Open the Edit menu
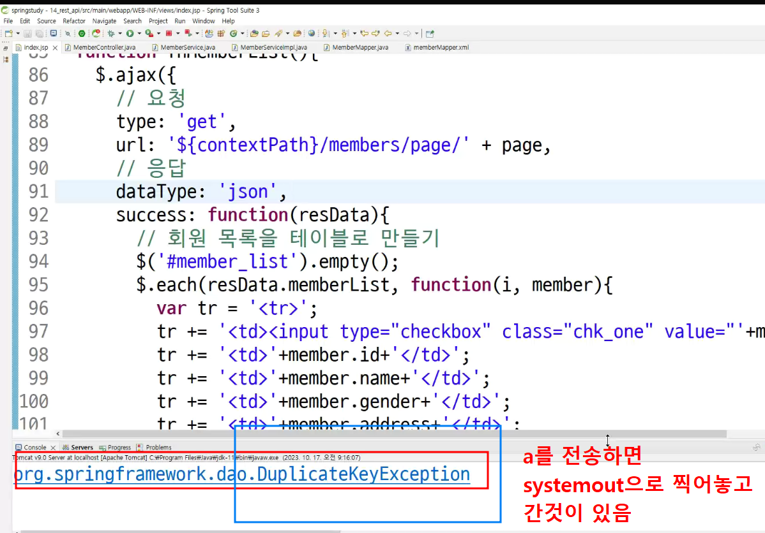Image resolution: width=765 pixels, height=533 pixels. pos(25,21)
